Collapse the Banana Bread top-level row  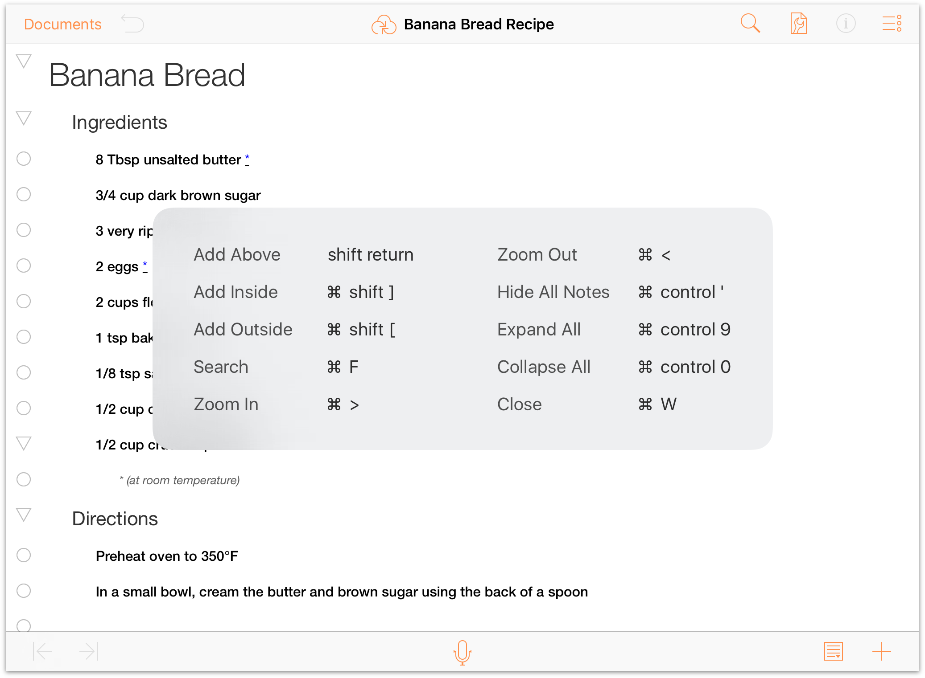click(x=24, y=61)
